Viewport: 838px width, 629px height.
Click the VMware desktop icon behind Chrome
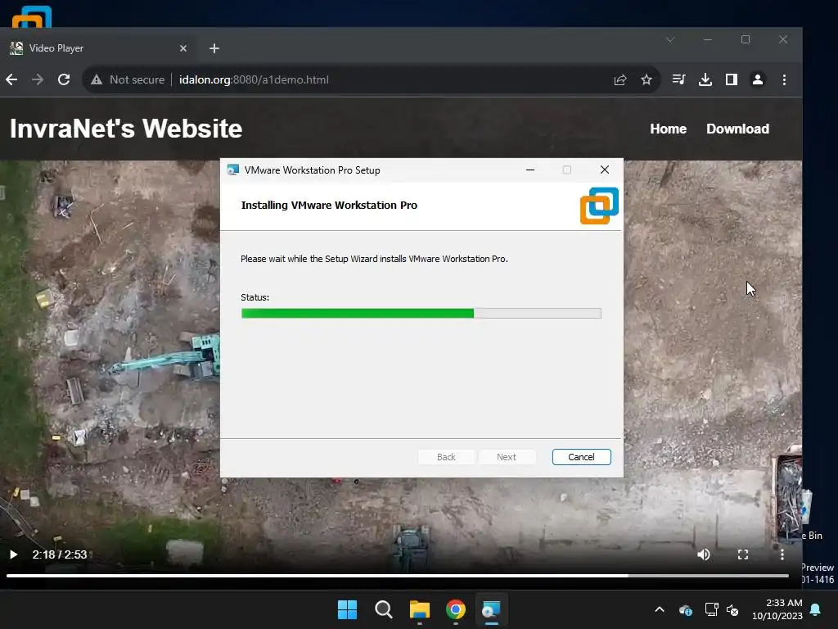[x=32, y=16]
